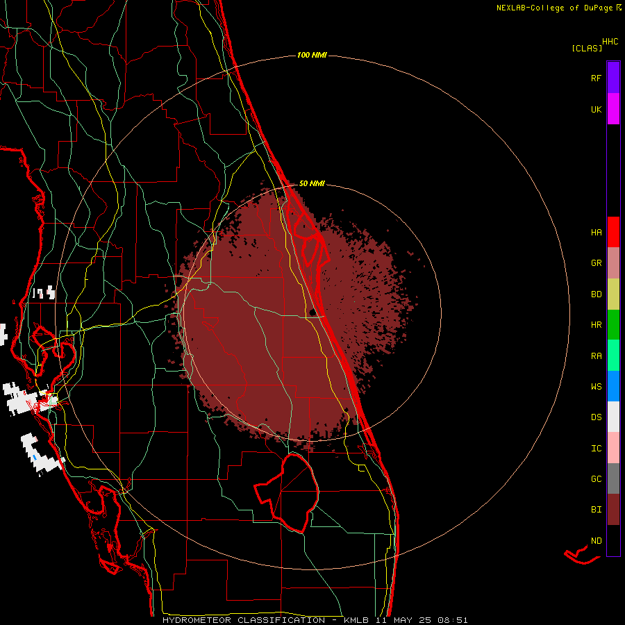
Task: Click the GC legend label
Action: point(596,479)
